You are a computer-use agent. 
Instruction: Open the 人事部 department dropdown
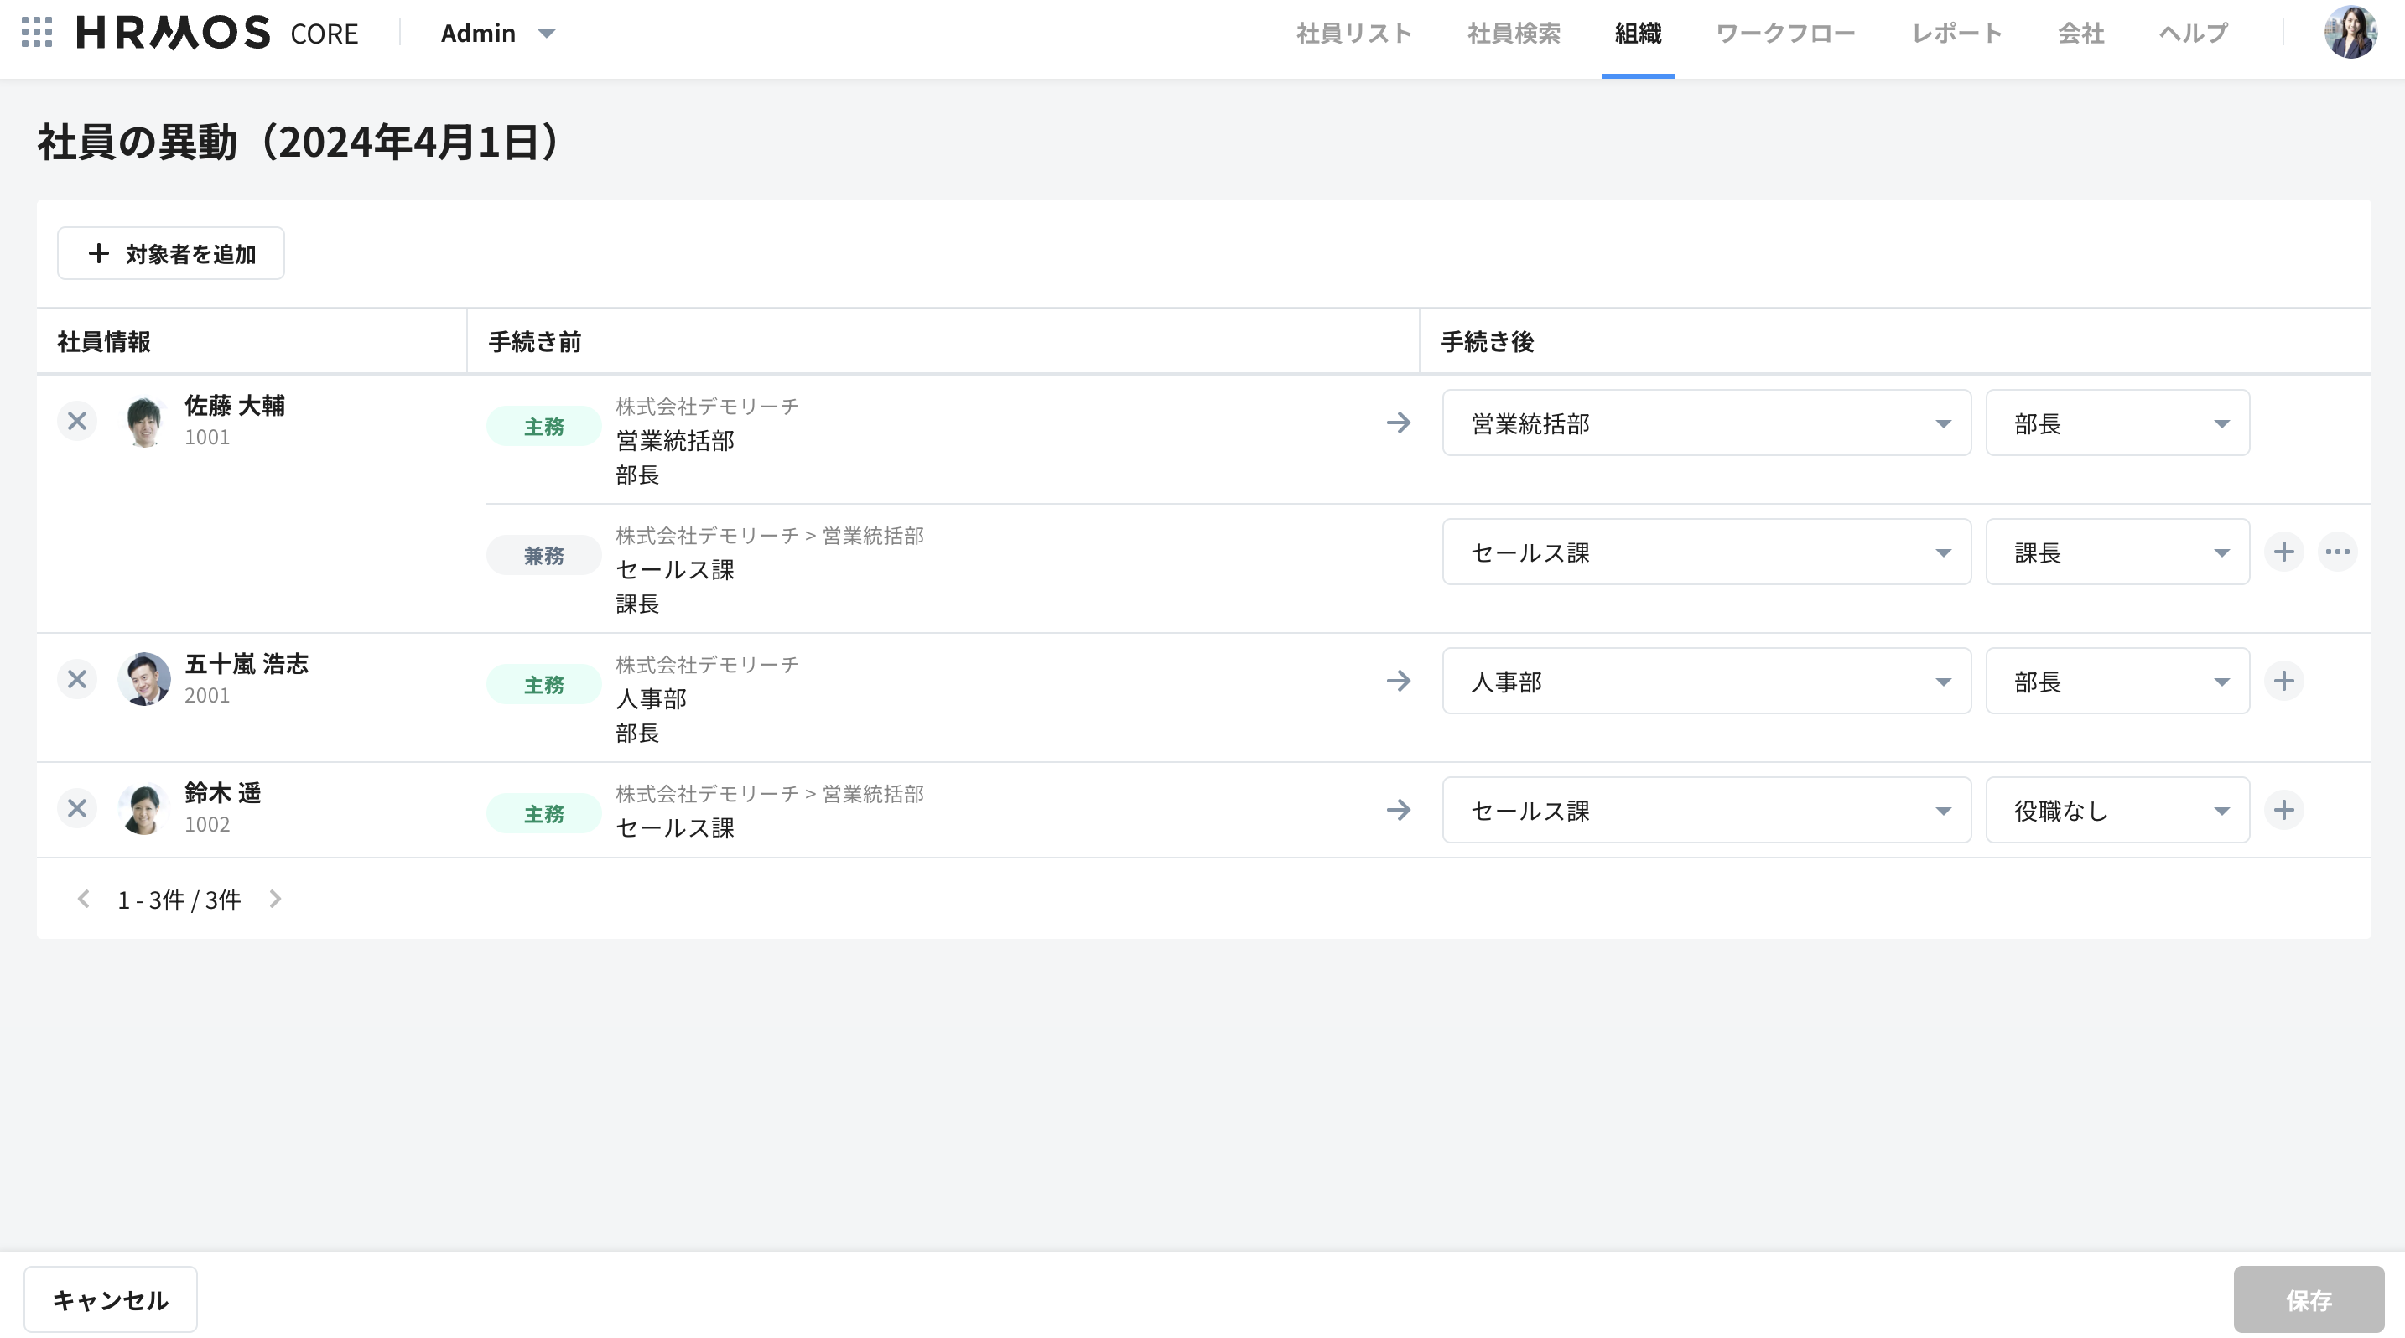click(x=1706, y=681)
